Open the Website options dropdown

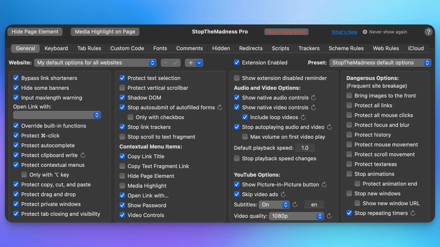click(96, 63)
